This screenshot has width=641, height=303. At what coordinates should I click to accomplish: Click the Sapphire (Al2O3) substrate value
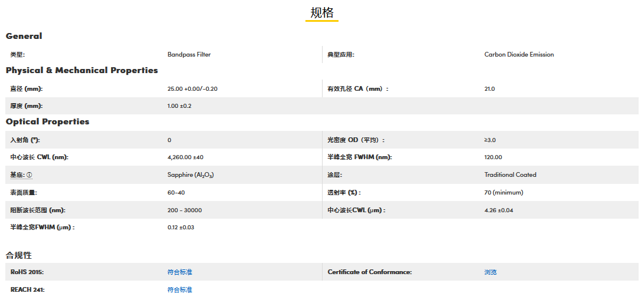point(190,175)
